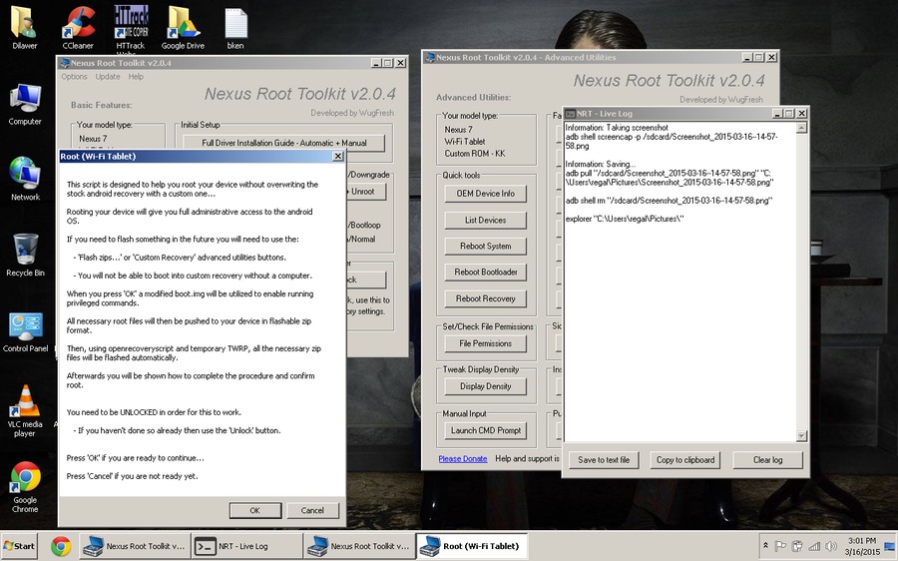
Task: Open the Help menu
Action: click(x=136, y=77)
